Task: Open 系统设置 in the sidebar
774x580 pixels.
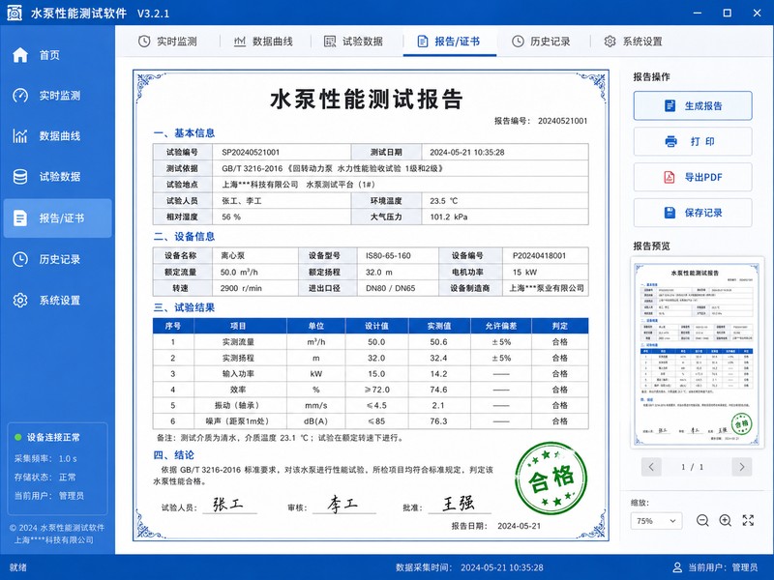Action: (x=57, y=300)
